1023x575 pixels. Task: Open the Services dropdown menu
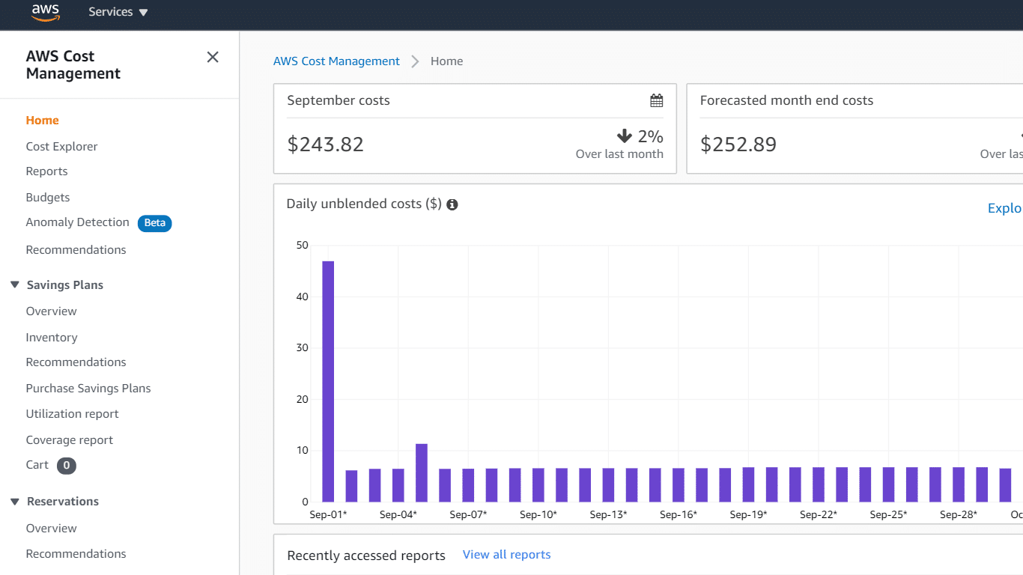point(118,12)
